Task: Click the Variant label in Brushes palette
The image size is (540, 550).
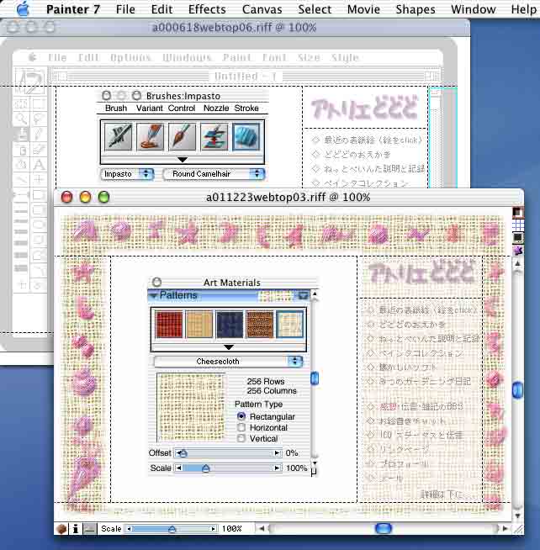Action: pyautogui.click(x=149, y=108)
